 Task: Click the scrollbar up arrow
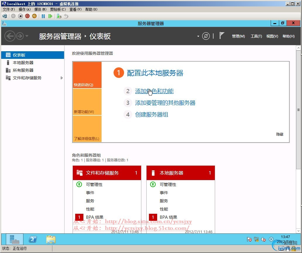pos(298,48)
